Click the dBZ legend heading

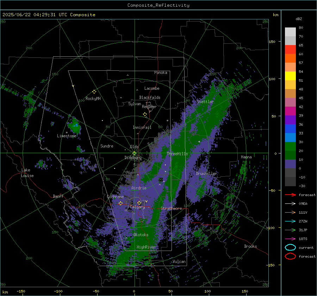299,19
